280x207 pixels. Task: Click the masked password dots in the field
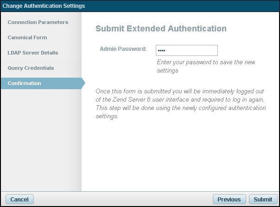[x=161, y=50]
